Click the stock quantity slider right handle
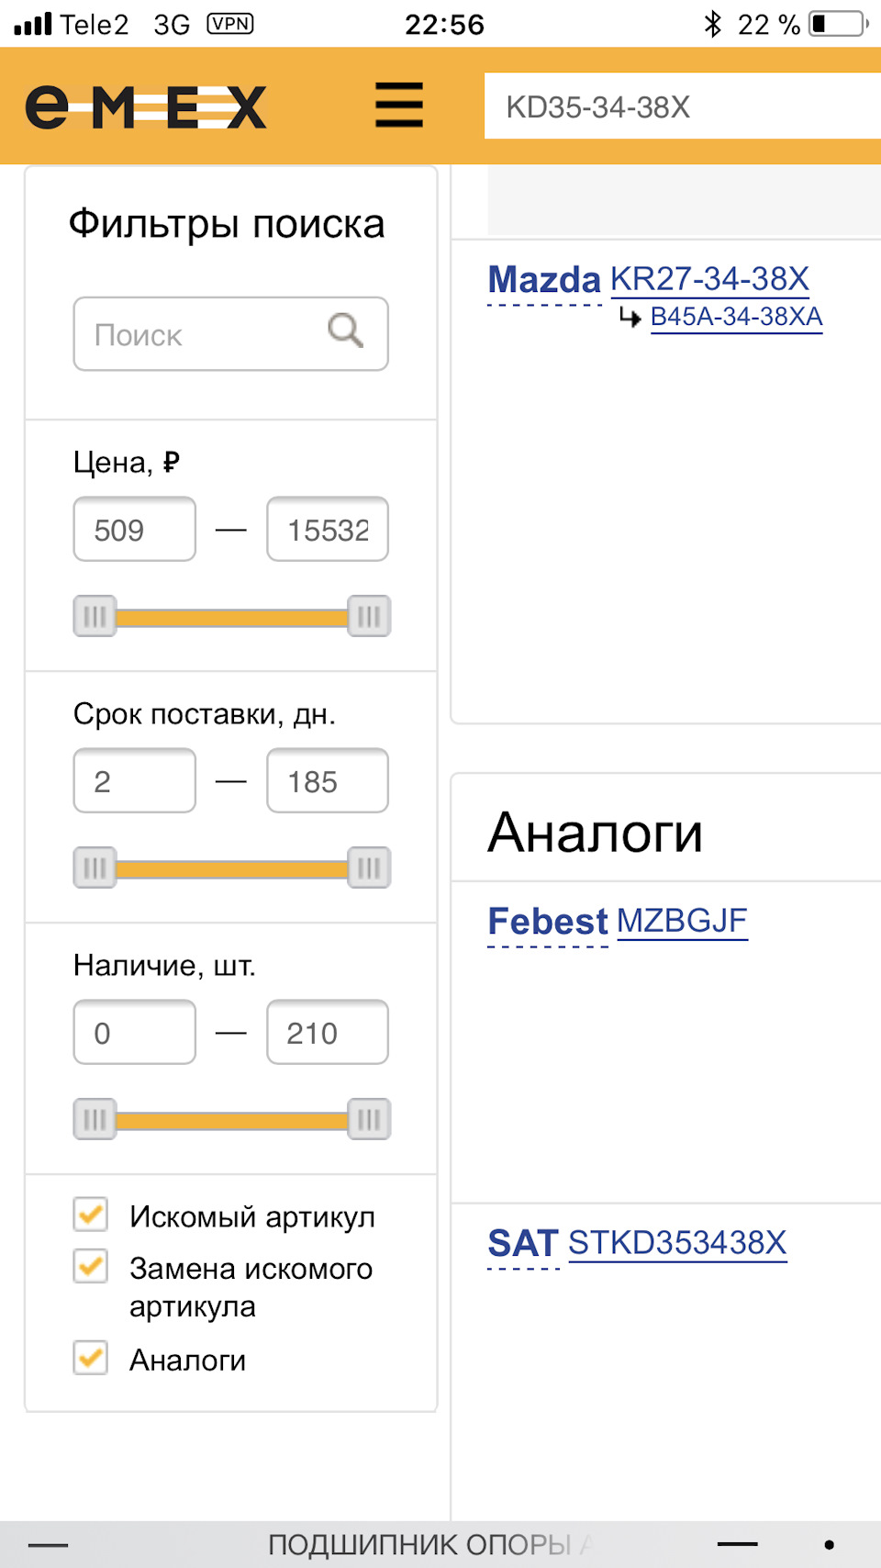881x1568 pixels. (x=369, y=1119)
